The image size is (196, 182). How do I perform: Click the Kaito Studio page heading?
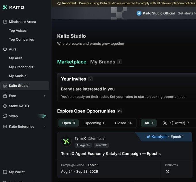(71, 36)
